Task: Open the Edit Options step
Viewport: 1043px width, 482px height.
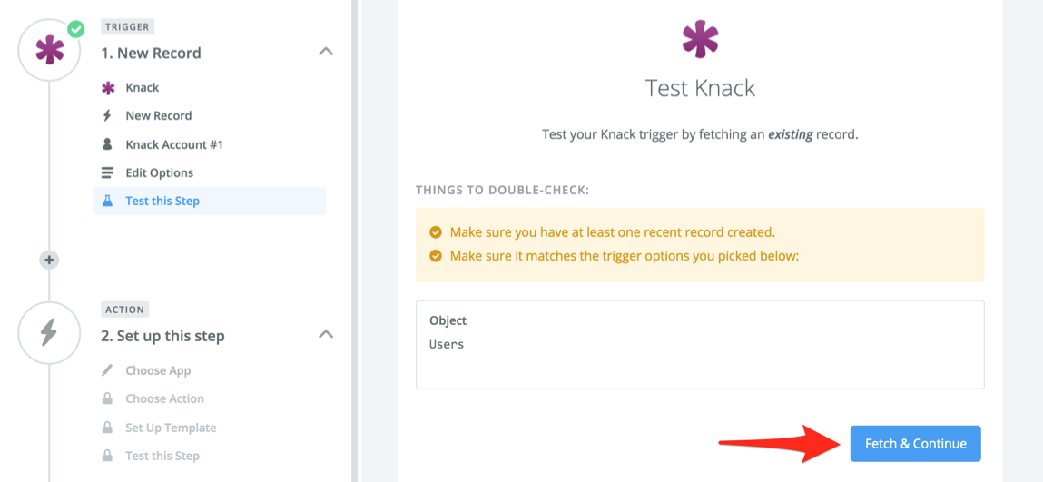Action: click(x=159, y=172)
